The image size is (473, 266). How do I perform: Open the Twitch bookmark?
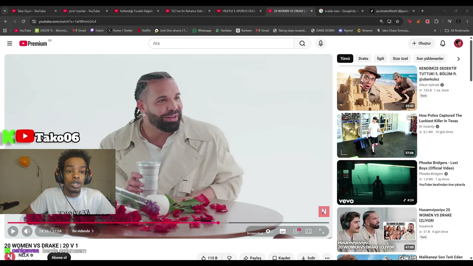(97, 31)
